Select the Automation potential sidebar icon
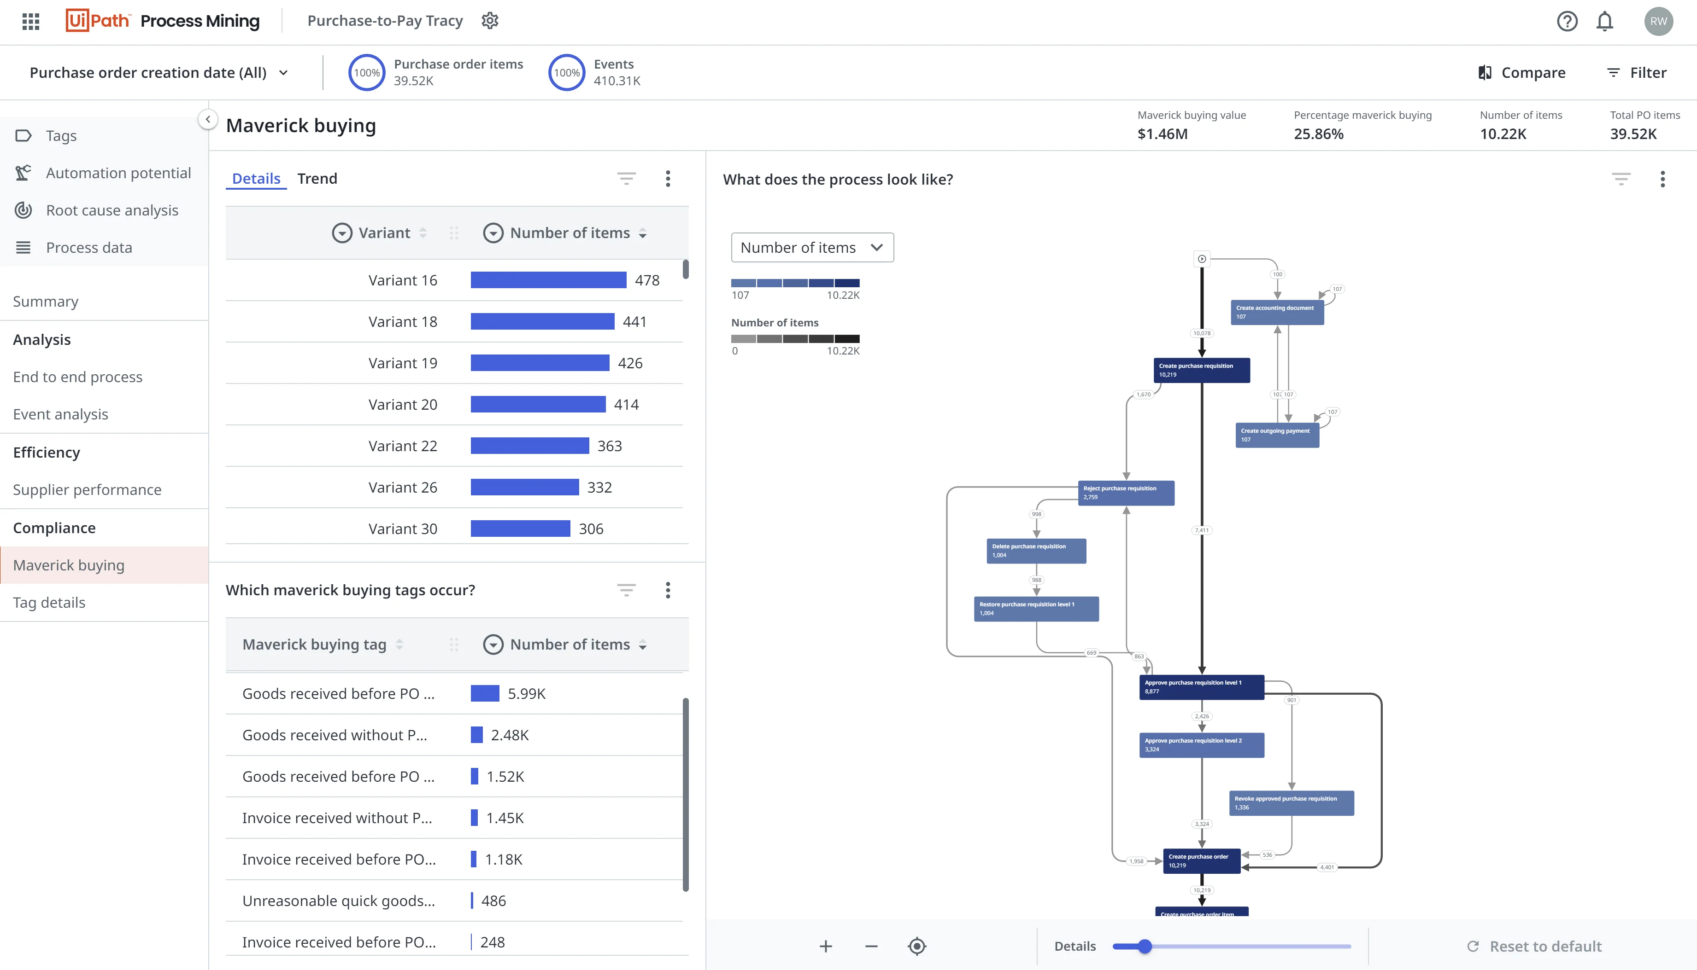The height and width of the screenshot is (970, 1697). 23,173
